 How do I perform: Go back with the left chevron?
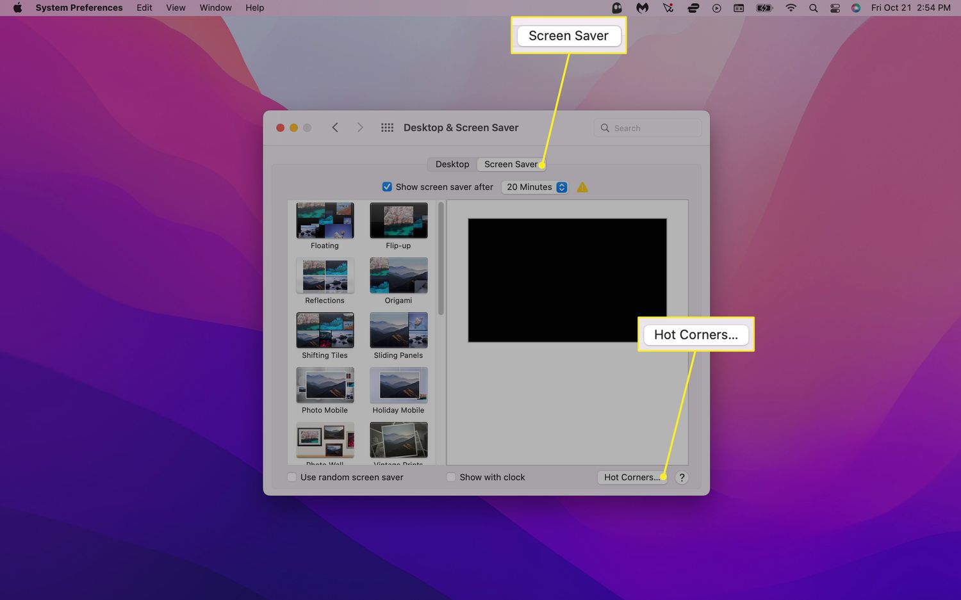(335, 127)
